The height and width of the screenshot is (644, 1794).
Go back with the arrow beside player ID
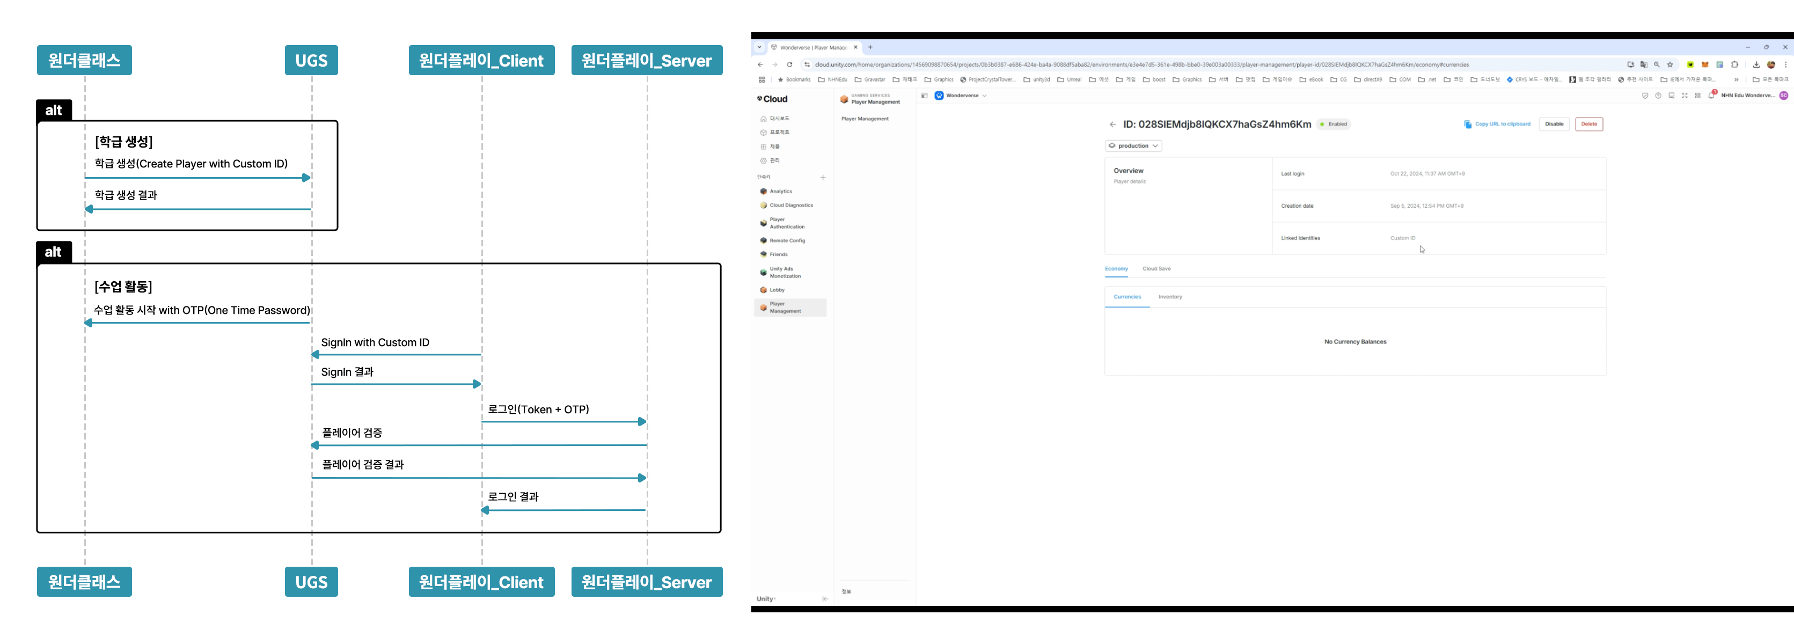coord(1112,125)
